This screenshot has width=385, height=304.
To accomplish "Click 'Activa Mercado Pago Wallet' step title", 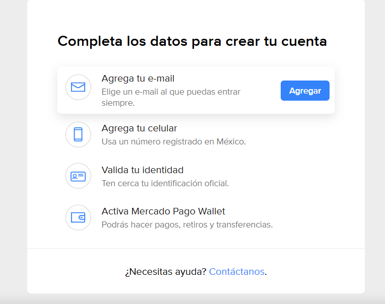I will tap(163, 211).
